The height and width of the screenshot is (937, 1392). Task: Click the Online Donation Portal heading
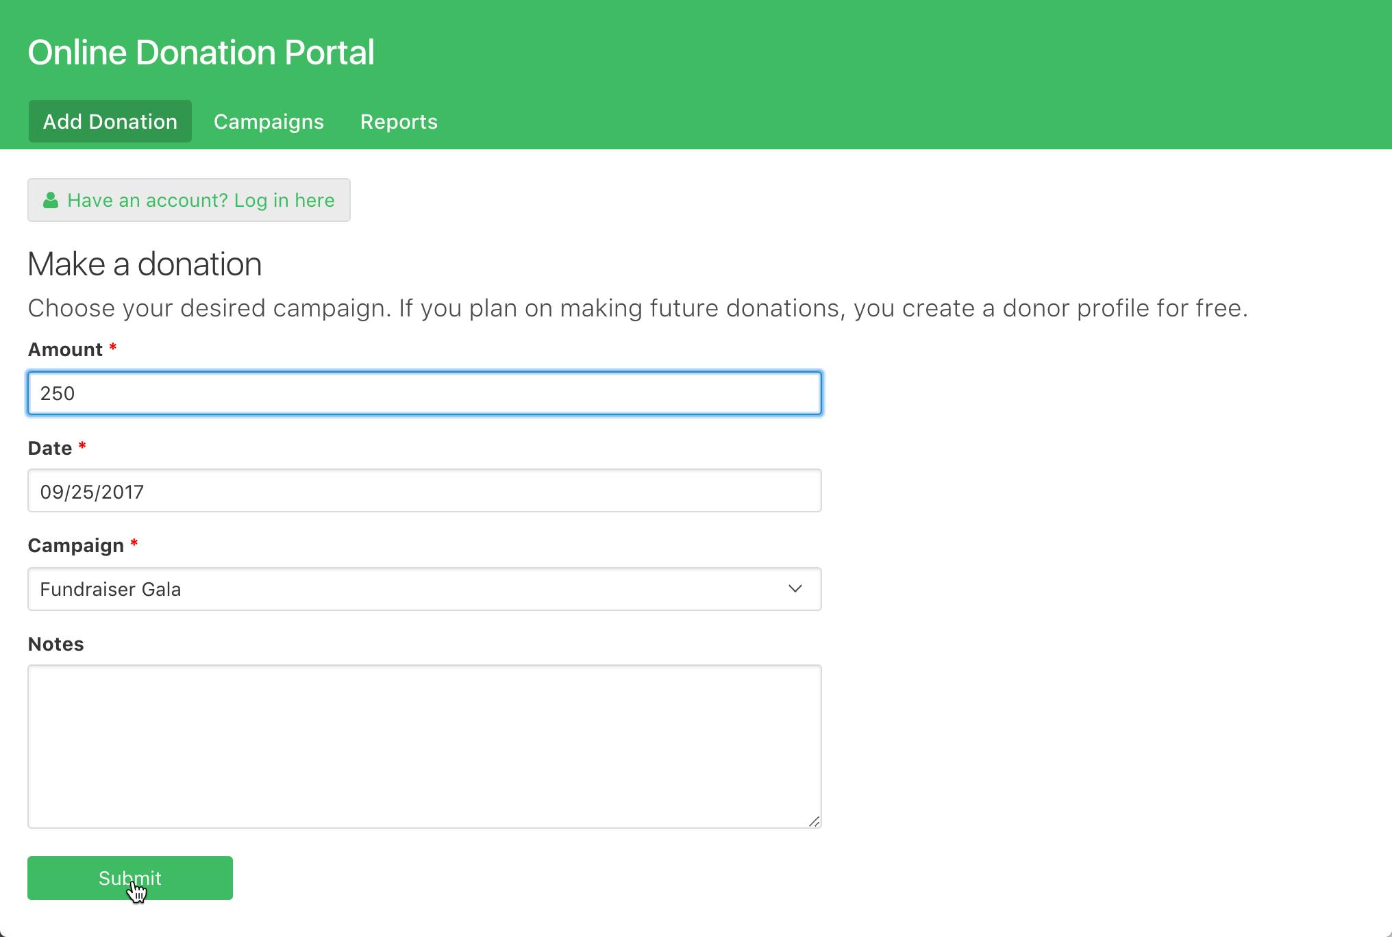tap(201, 51)
